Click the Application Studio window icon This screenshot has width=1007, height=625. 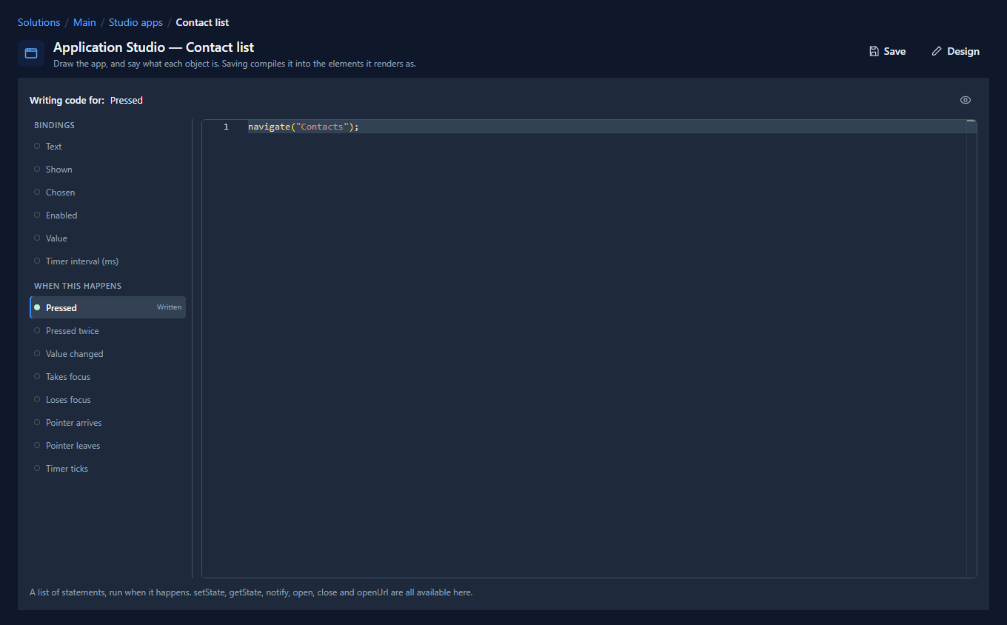[31, 53]
